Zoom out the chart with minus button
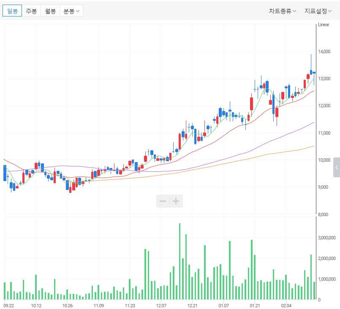Image resolution: width=340 pixels, height=309 pixels. [163, 201]
